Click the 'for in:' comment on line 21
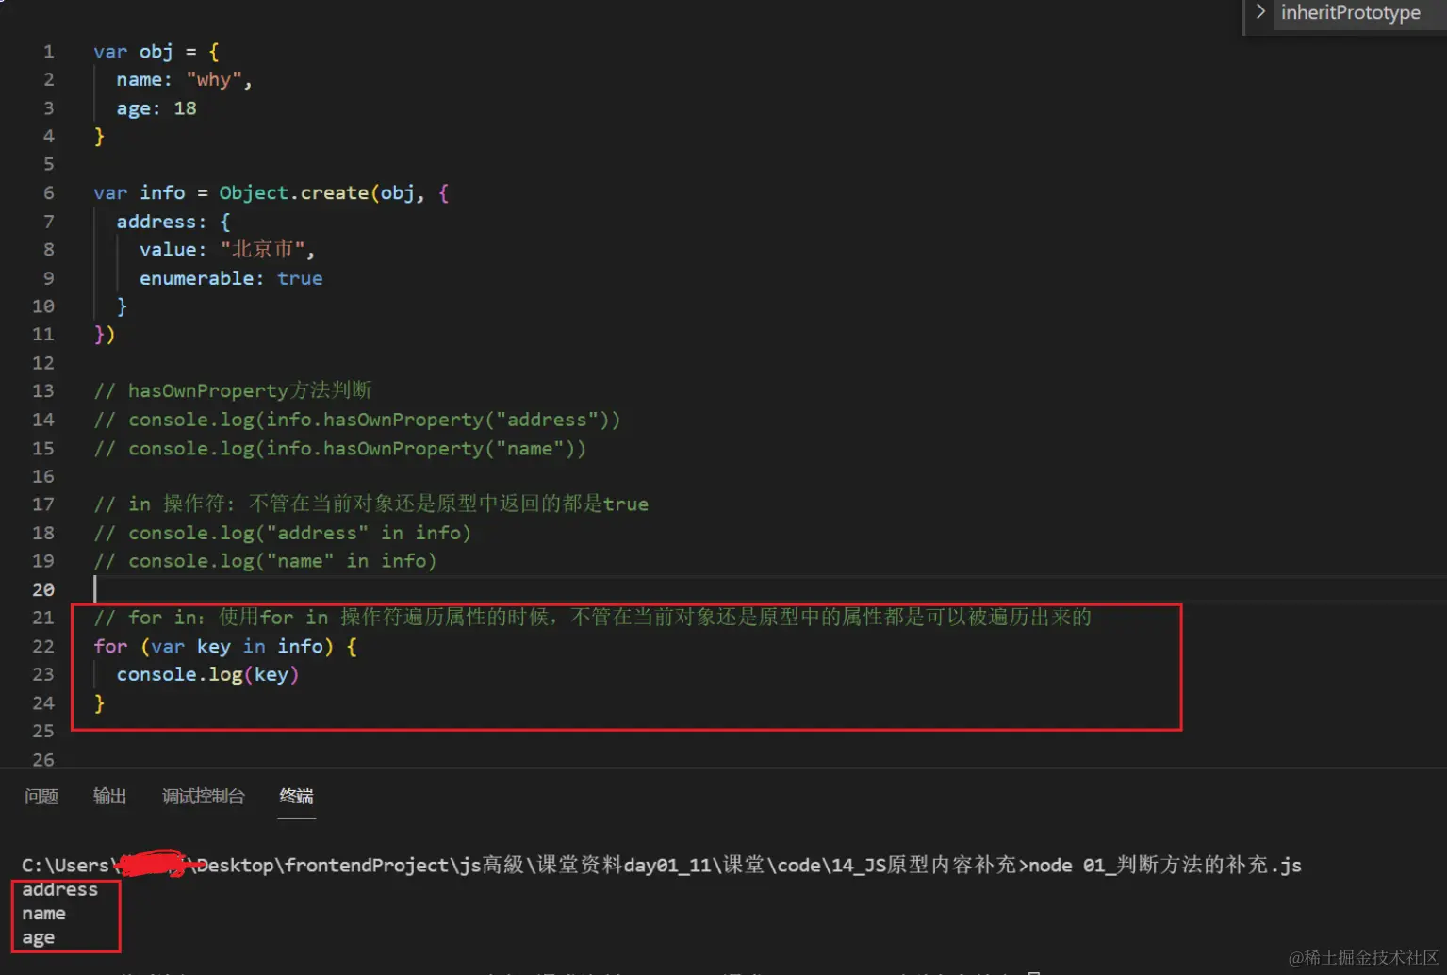The height and width of the screenshot is (975, 1447). click(592, 618)
